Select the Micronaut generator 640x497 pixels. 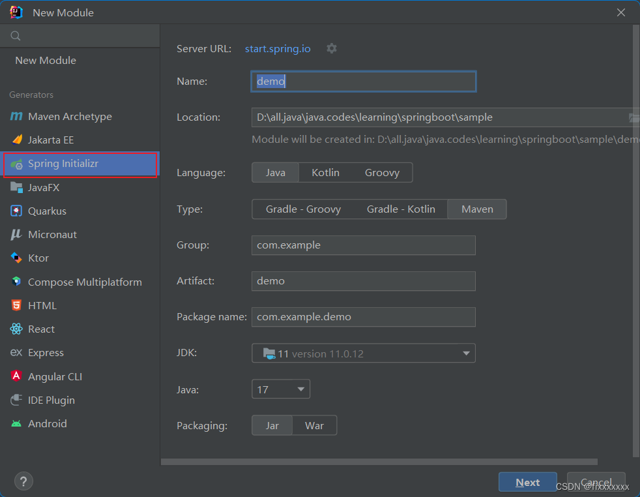[x=53, y=234]
